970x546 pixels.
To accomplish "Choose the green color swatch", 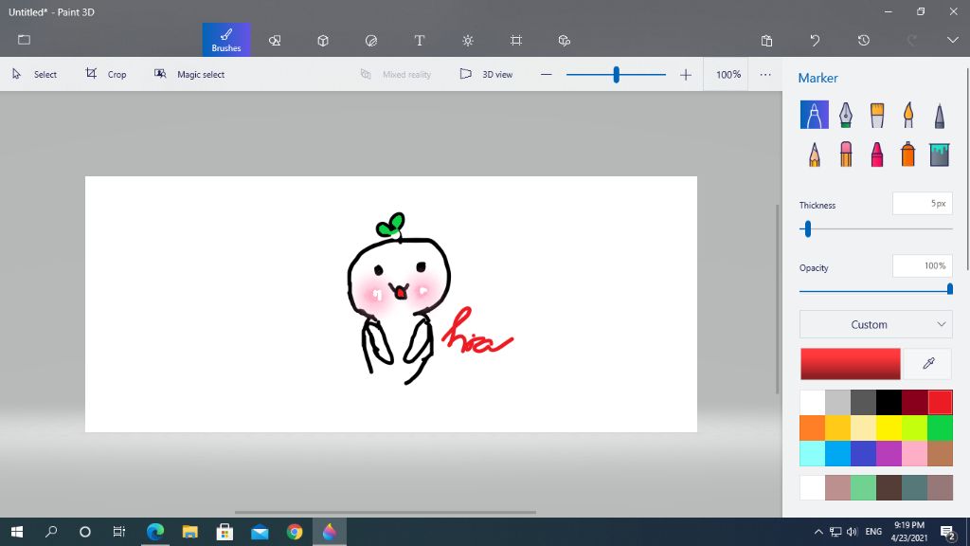I will [x=941, y=428].
